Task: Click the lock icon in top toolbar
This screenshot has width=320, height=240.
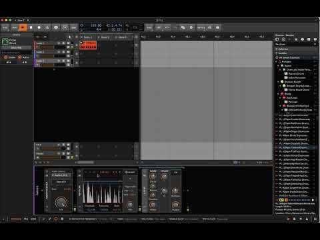Action: pos(217,27)
